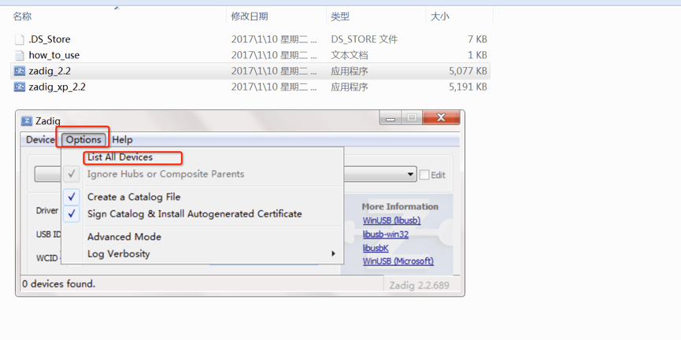Click the DS_STORE 文件 type cell
Screen dimensions: 681x340
click(x=364, y=39)
